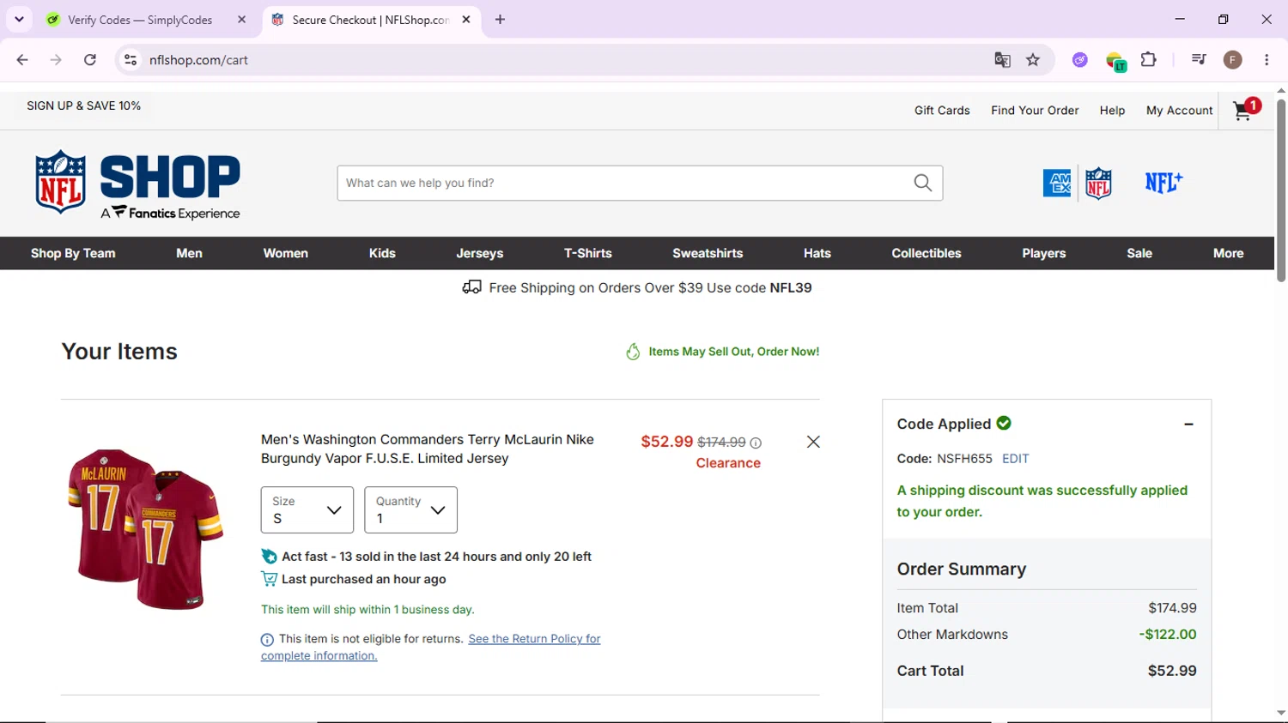Open the browser extensions puzzle icon
The height and width of the screenshot is (723, 1288).
coord(1149,60)
